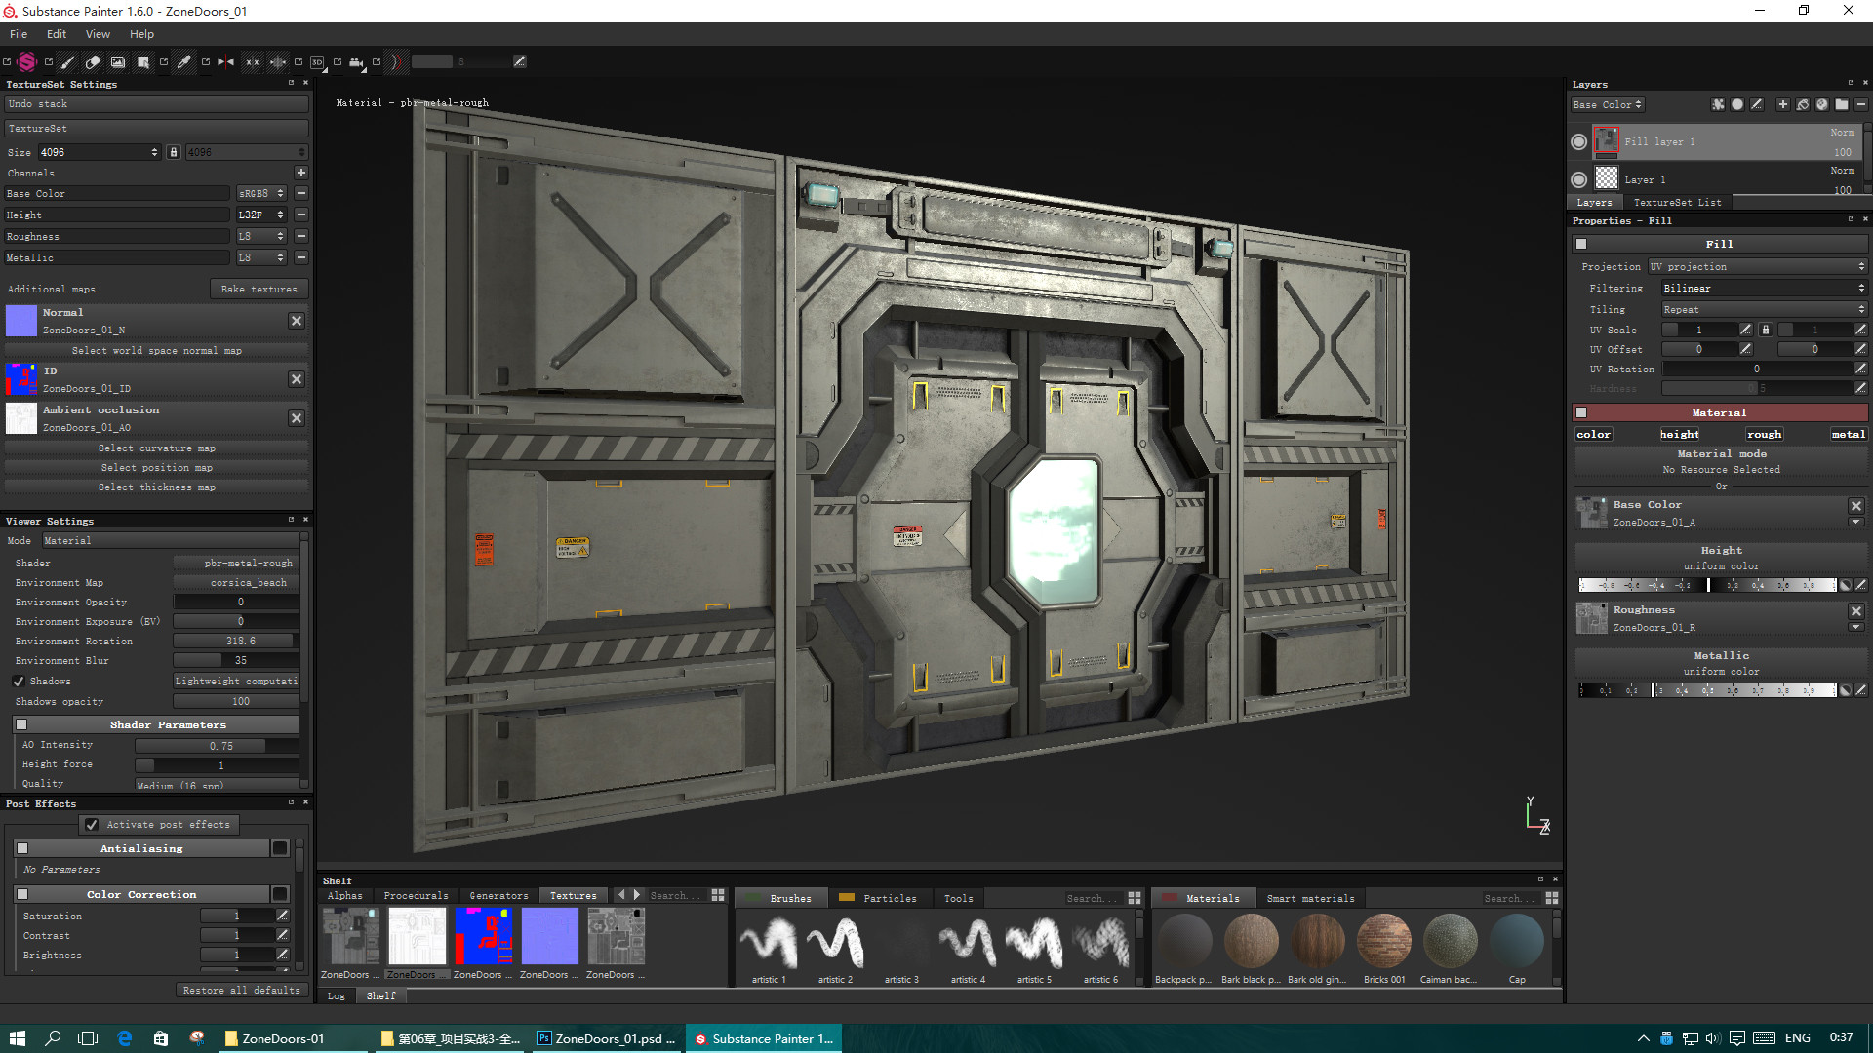This screenshot has width=1873, height=1053.
Task: Select the Eraser tool in the toolbar
Action: (93, 61)
